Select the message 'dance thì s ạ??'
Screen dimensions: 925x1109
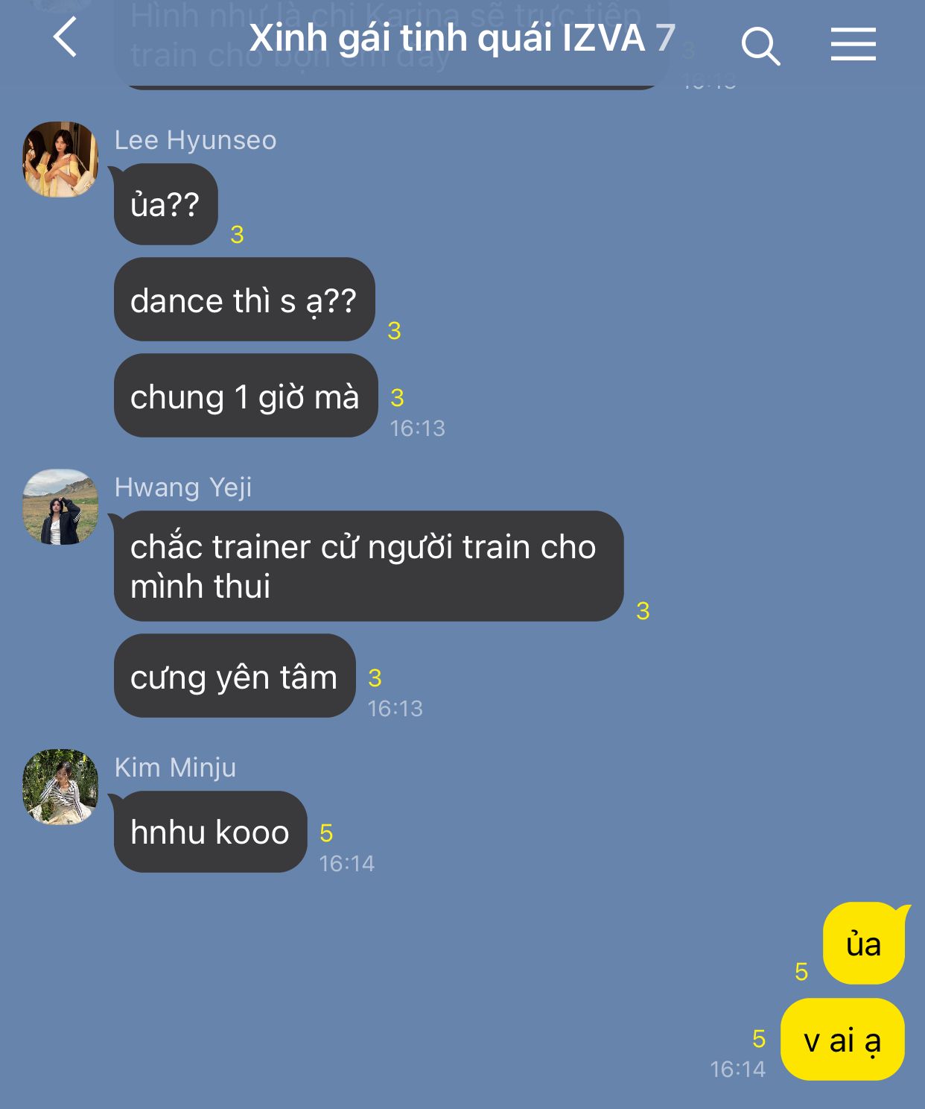pyautogui.click(x=244, y=300)
